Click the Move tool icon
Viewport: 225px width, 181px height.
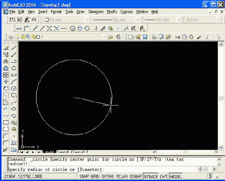6,82
